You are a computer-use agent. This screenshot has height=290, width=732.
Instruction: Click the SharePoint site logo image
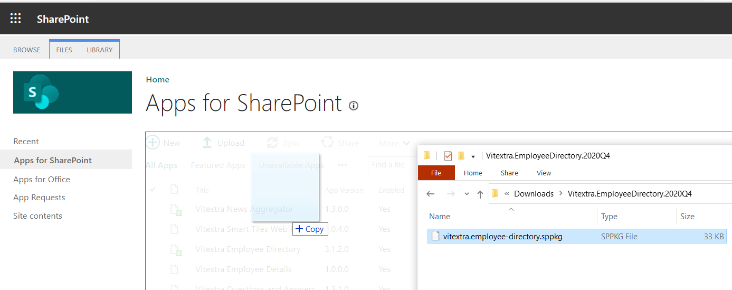pos(72,92)
